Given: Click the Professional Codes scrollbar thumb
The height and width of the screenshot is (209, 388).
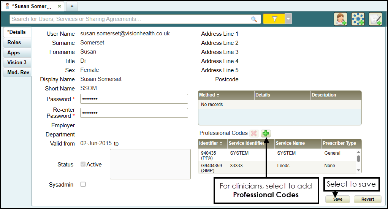Looking at the screenshot, I should coord(359,158).
